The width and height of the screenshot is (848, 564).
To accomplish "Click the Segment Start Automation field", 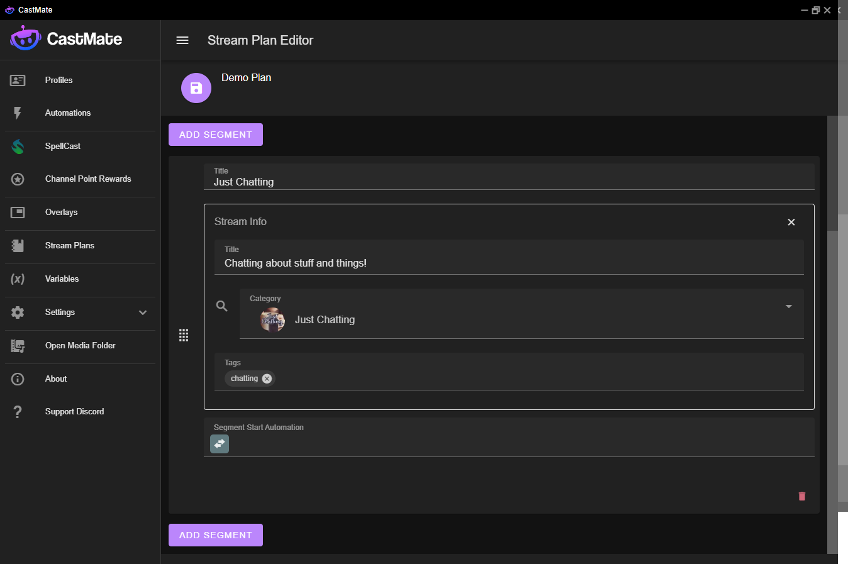I will tap(509, 438).
